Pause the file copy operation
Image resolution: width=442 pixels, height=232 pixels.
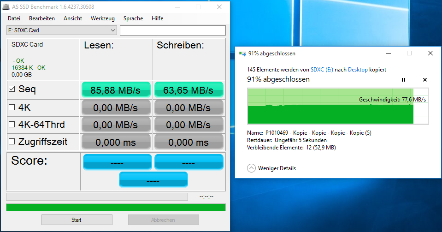[x=403, y=80]
